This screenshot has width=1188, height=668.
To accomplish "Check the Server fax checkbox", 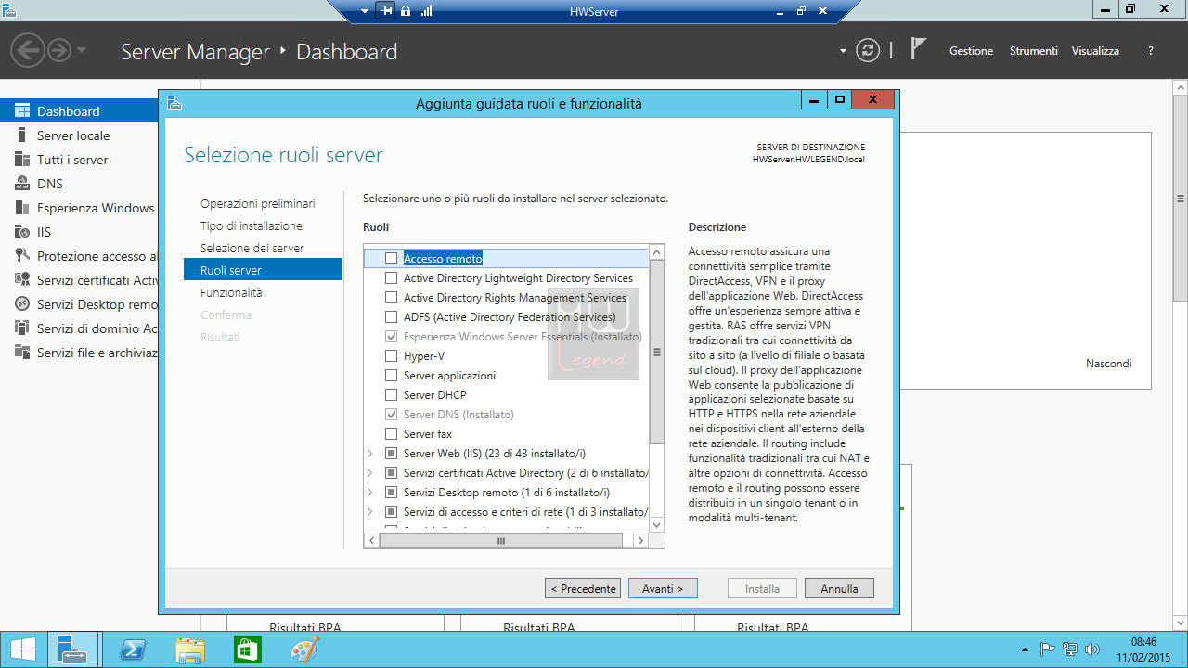I will coord(391,434).
